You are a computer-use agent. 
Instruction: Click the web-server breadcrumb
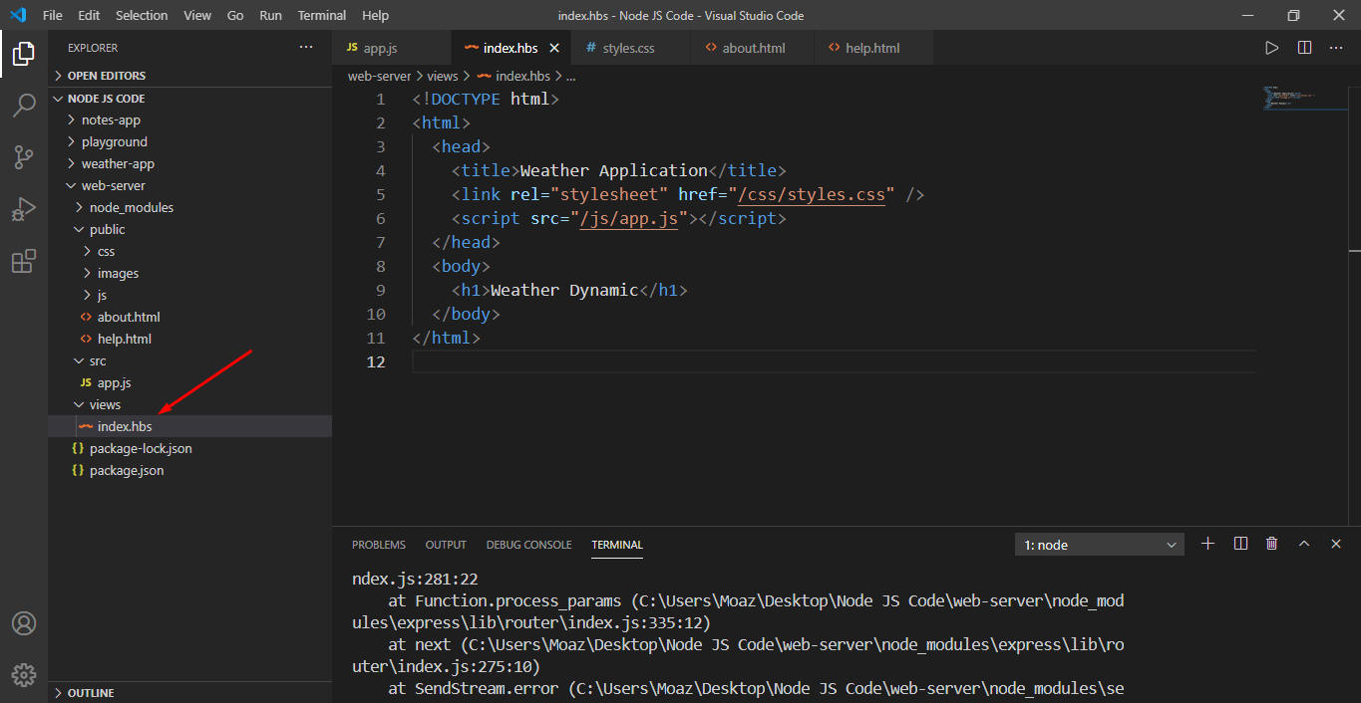point(379,75)
